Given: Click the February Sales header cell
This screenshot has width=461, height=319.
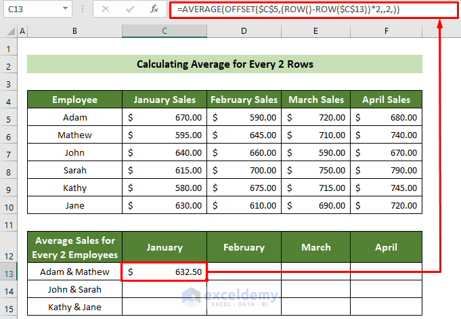Looking at the screenshot, I should coord(244,100).
